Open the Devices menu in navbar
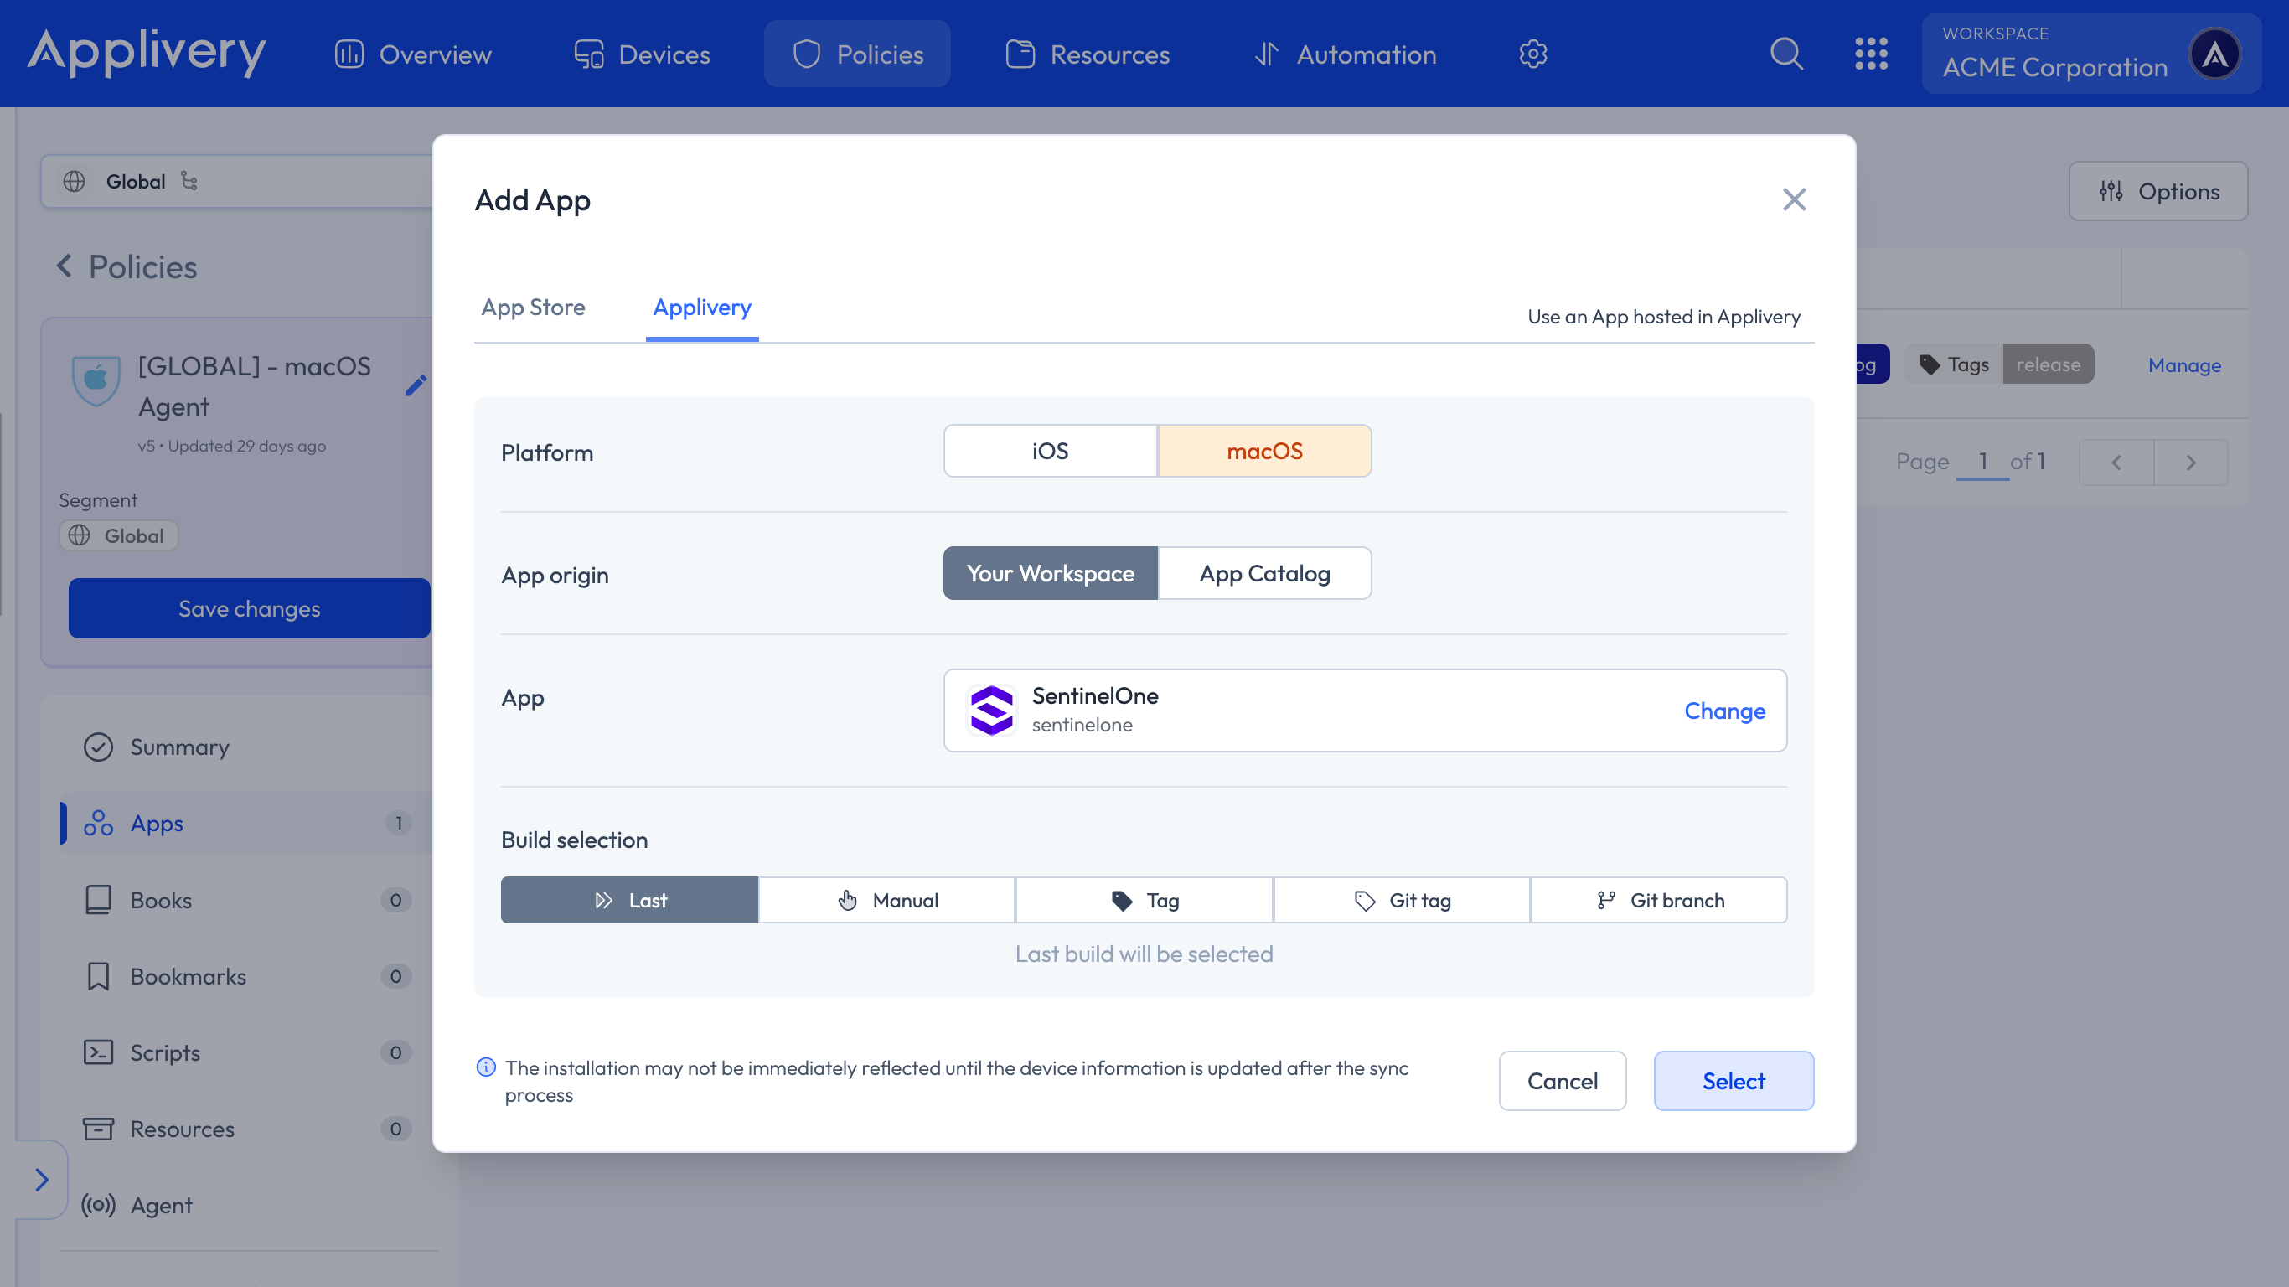 (x=642, y=54)
